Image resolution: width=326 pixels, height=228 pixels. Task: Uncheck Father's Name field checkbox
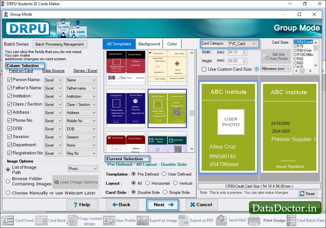click(9, 88)
